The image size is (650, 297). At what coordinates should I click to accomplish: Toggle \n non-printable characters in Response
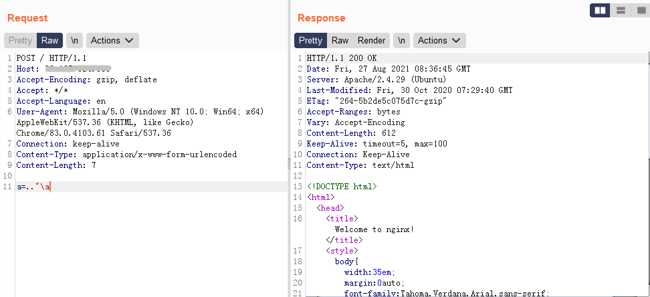(401, 40)
